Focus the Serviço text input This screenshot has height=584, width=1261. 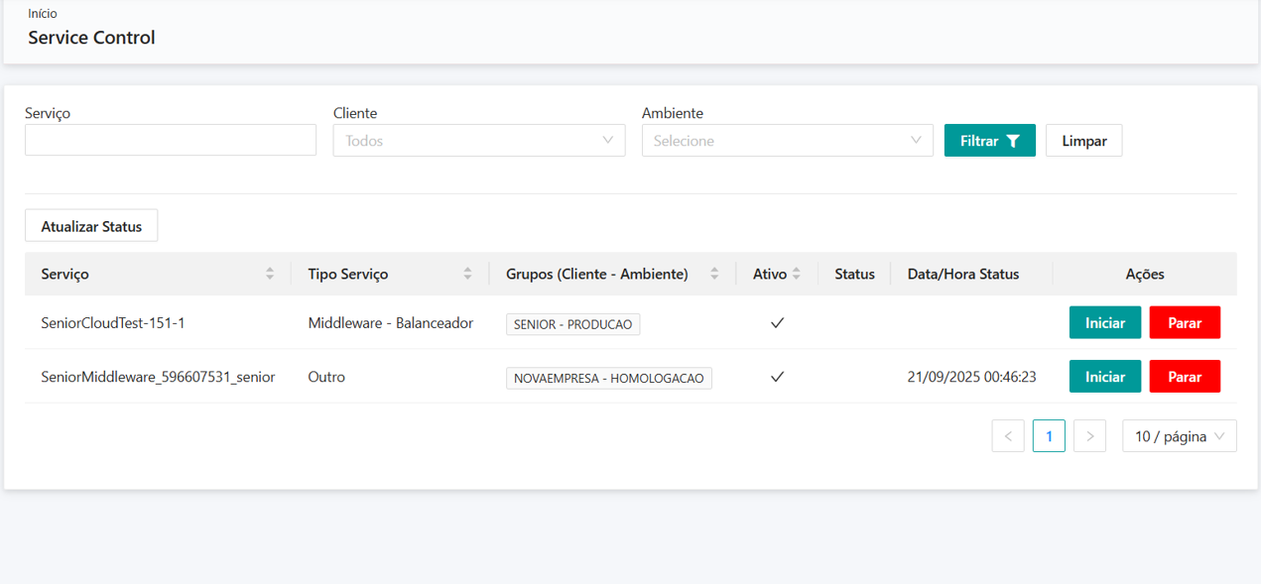tap(171, 141)
